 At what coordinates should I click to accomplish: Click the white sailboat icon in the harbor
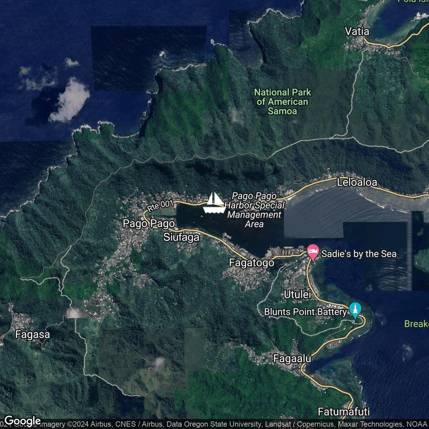[x=214, y=203]
